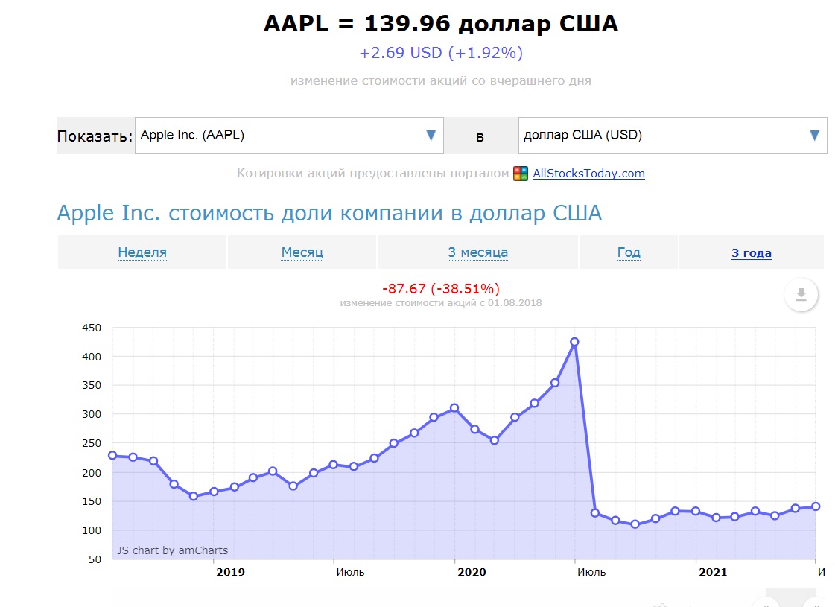Click the chart download icon

801,295
